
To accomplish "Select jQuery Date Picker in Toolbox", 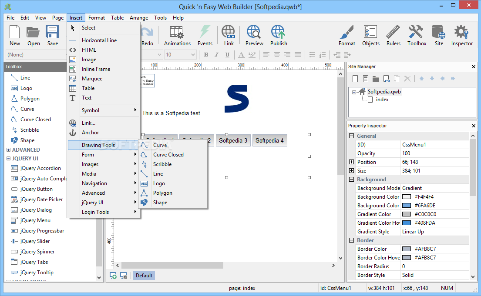I will [41, 200].
